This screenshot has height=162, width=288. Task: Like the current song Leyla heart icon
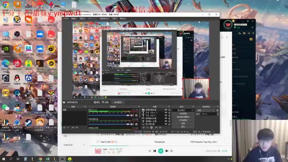click(104, 153)
